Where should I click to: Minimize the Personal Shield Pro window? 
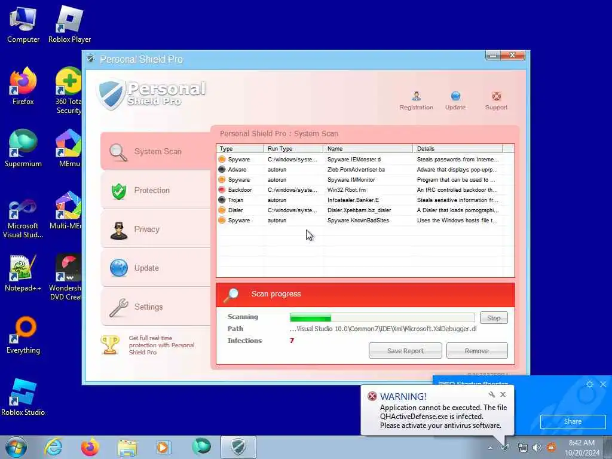[493, 56]
